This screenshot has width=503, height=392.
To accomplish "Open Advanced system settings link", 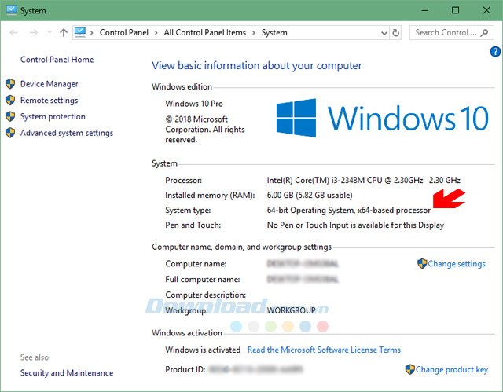I will (67, 133).
